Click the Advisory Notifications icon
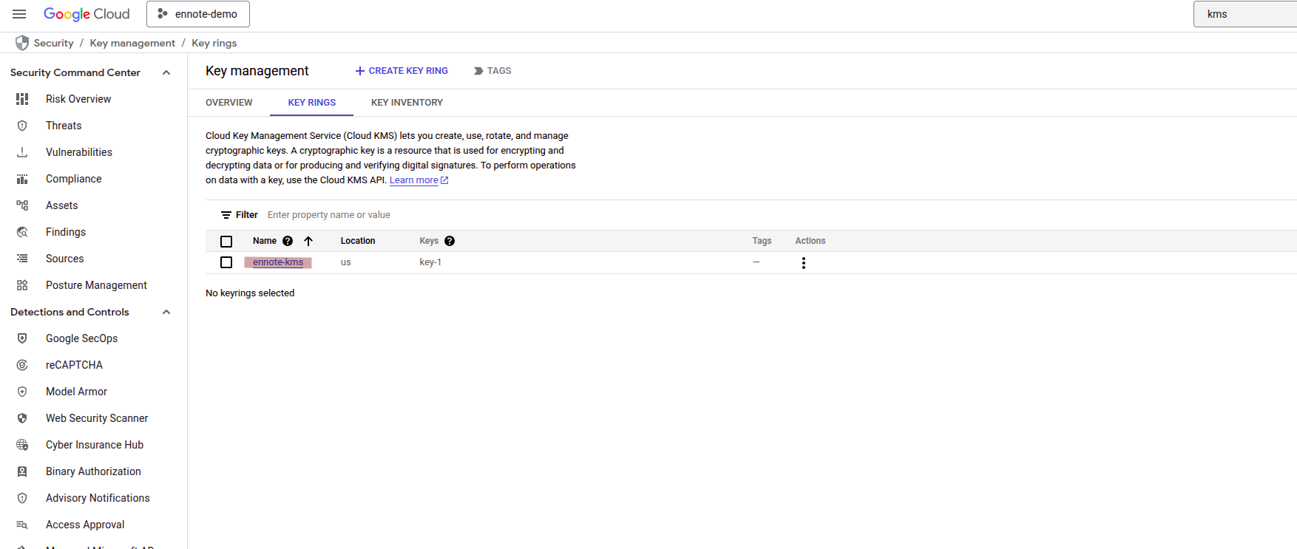1297x549 pixels. click(22, 498)
